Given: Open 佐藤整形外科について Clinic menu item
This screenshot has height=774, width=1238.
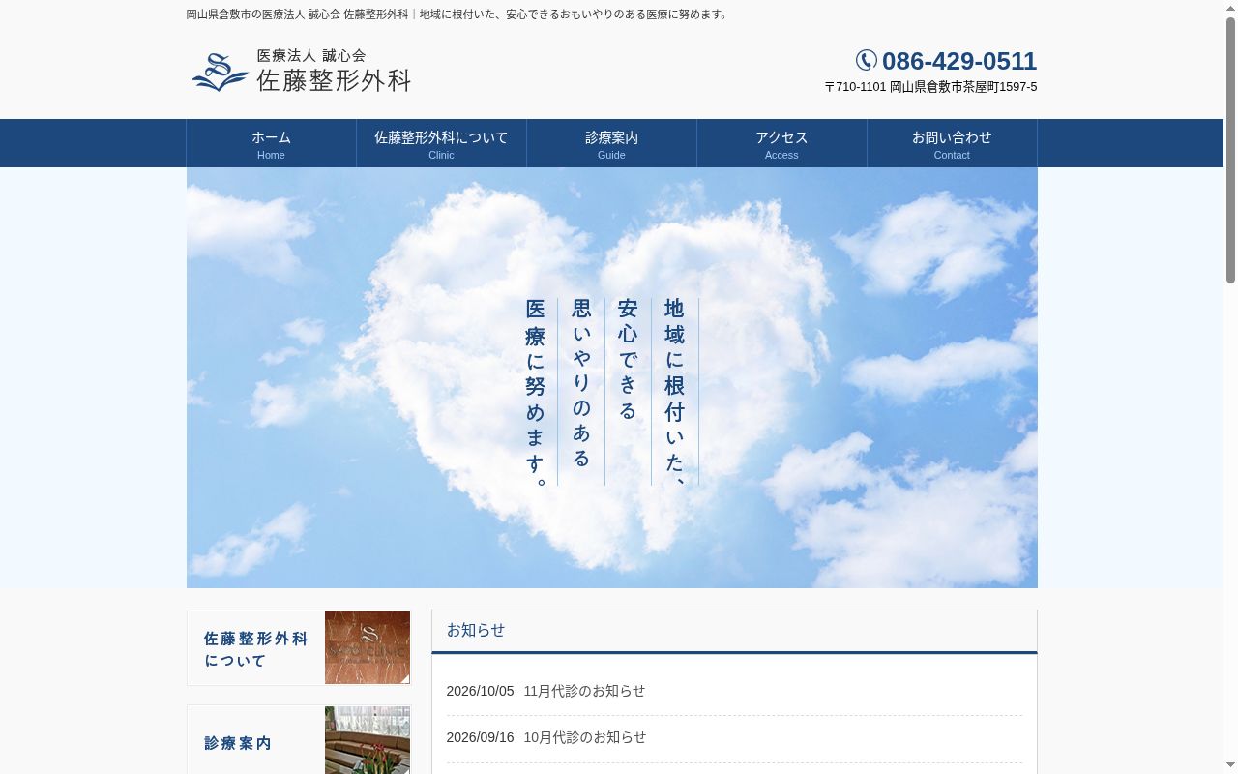Looking at the screenshot, I should [441, 143].
